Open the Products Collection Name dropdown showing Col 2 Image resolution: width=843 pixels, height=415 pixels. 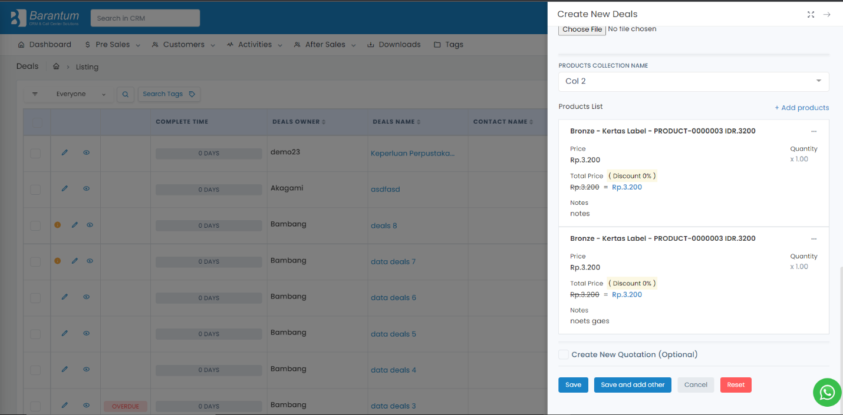[693, 81]
